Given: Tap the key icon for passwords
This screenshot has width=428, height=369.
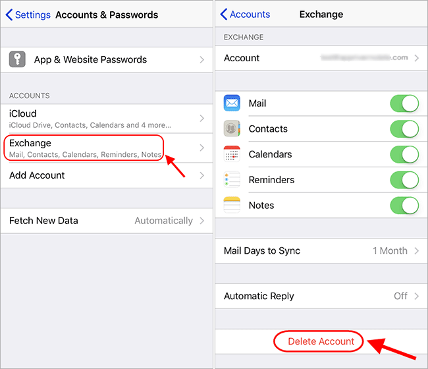Looking at the screenshot, I should [17, 59].
